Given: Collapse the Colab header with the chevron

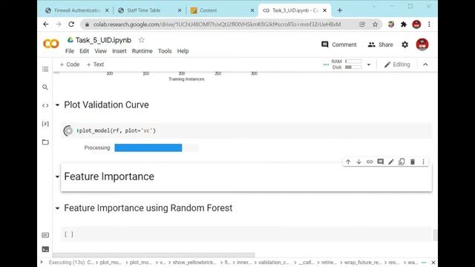Looking at the screenshot, I should tap(425, 65).
